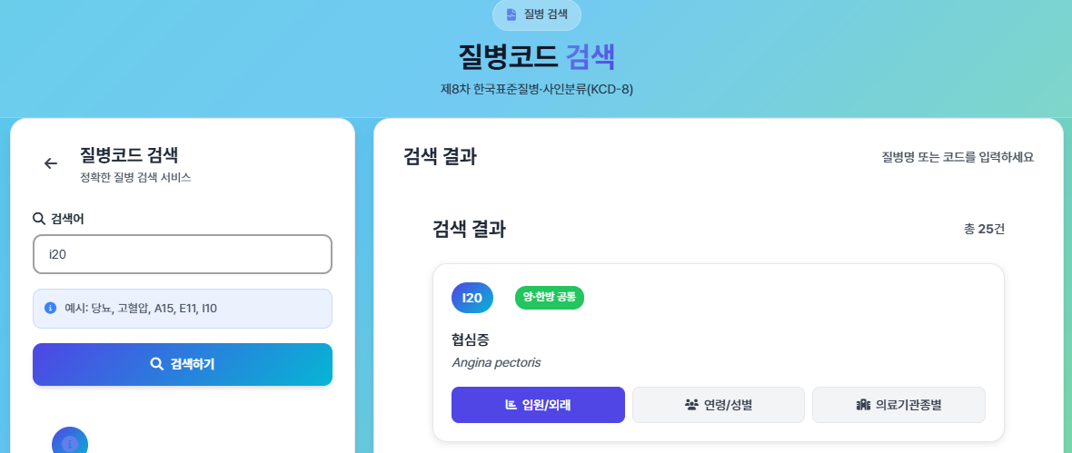Open the 협심증 result title

(471, 340)
